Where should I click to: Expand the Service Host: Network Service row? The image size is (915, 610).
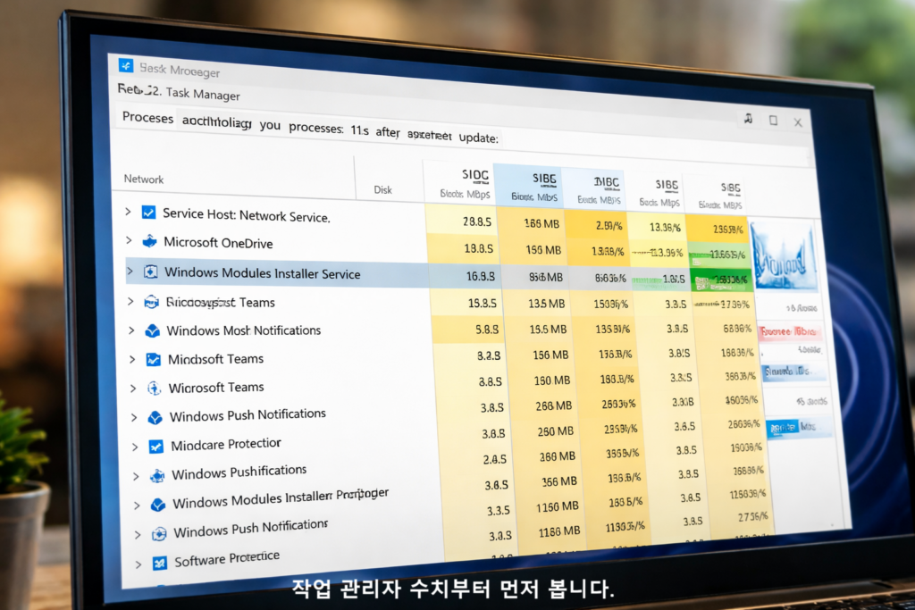point(128,212)
